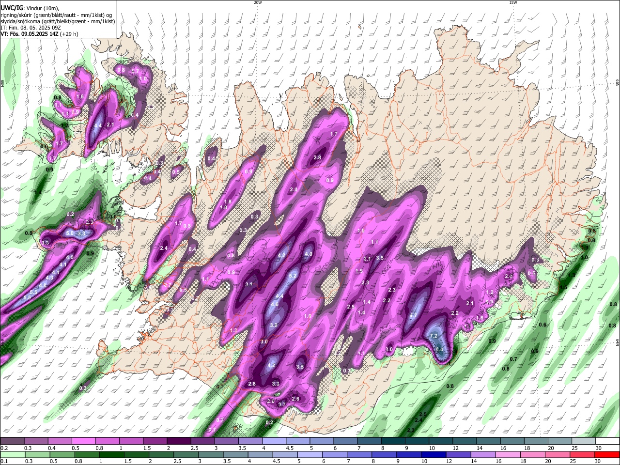This screenshot has width=620, height=465.
Task: Click the 7.2 precipitation value on the map
Action: click(x=434, y=336)
